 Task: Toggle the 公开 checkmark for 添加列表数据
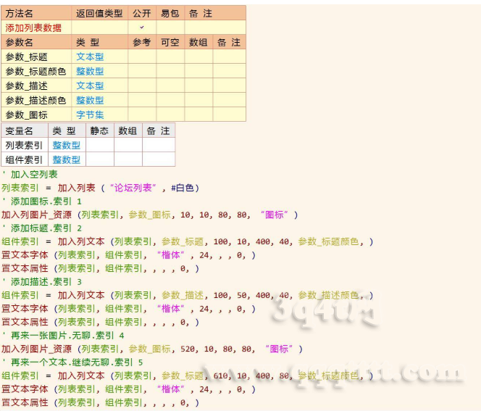click(x=142, y=28)
